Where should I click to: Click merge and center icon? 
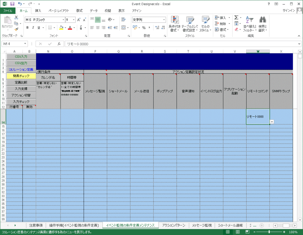tap(123, 28)
